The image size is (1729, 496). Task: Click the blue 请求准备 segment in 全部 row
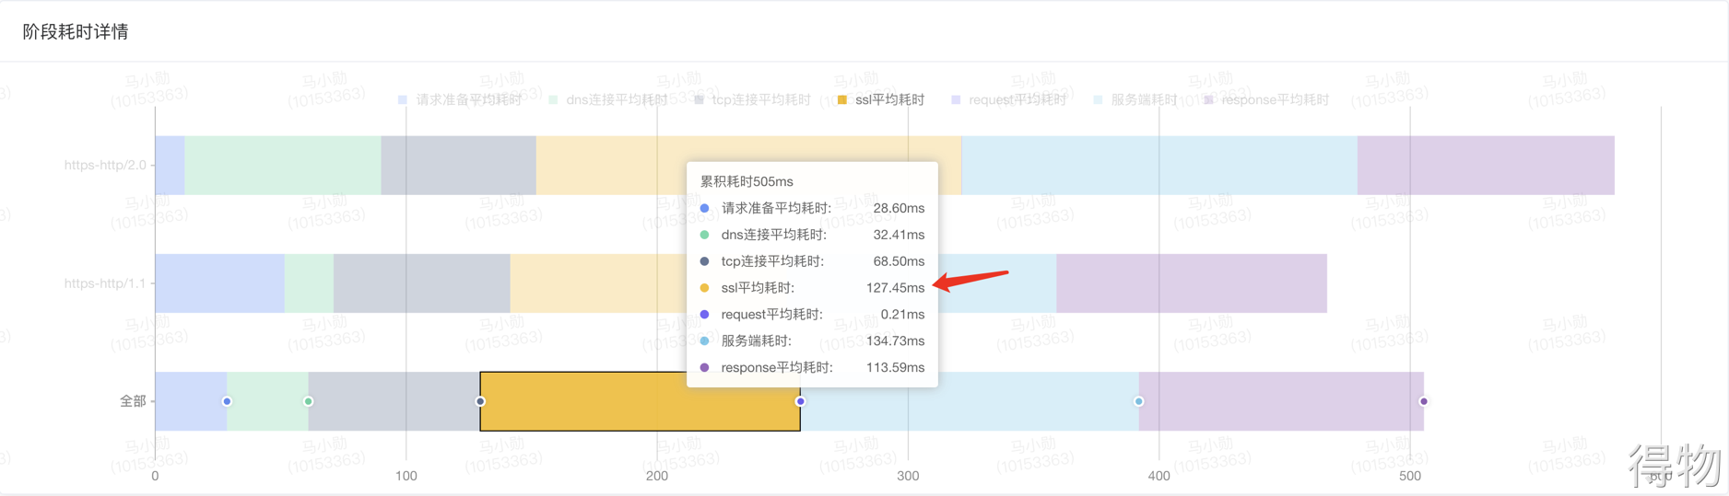coord(191,401)
